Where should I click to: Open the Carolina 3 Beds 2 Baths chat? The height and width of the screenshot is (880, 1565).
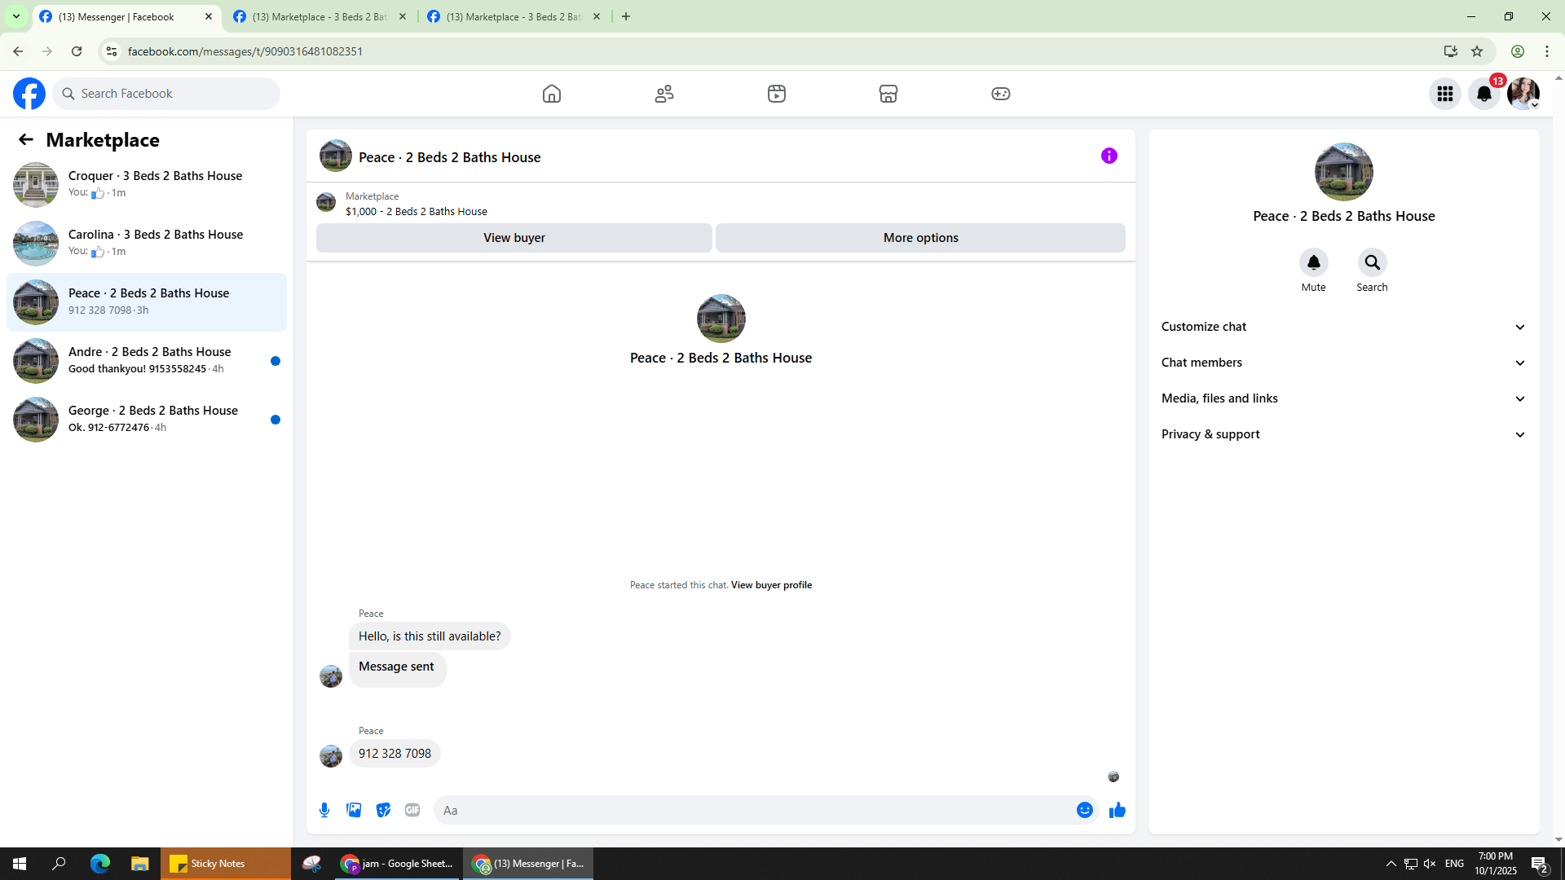tap(147, 243)
